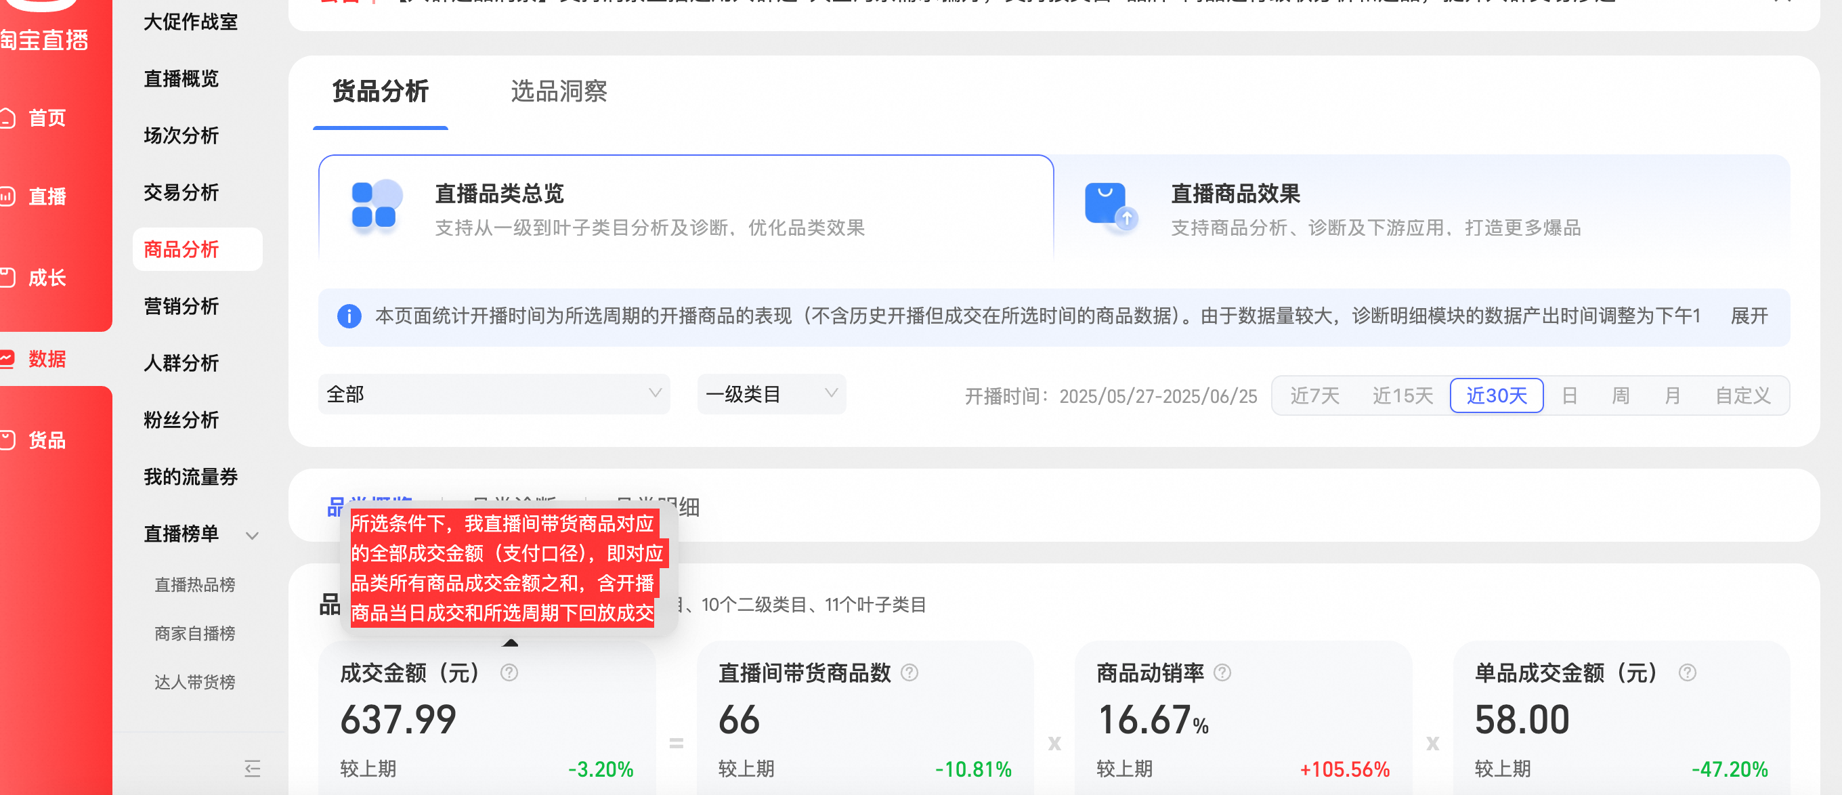1842x795 pixels.
Task: Select the 日 time granularity
Action: point(1570,395)
